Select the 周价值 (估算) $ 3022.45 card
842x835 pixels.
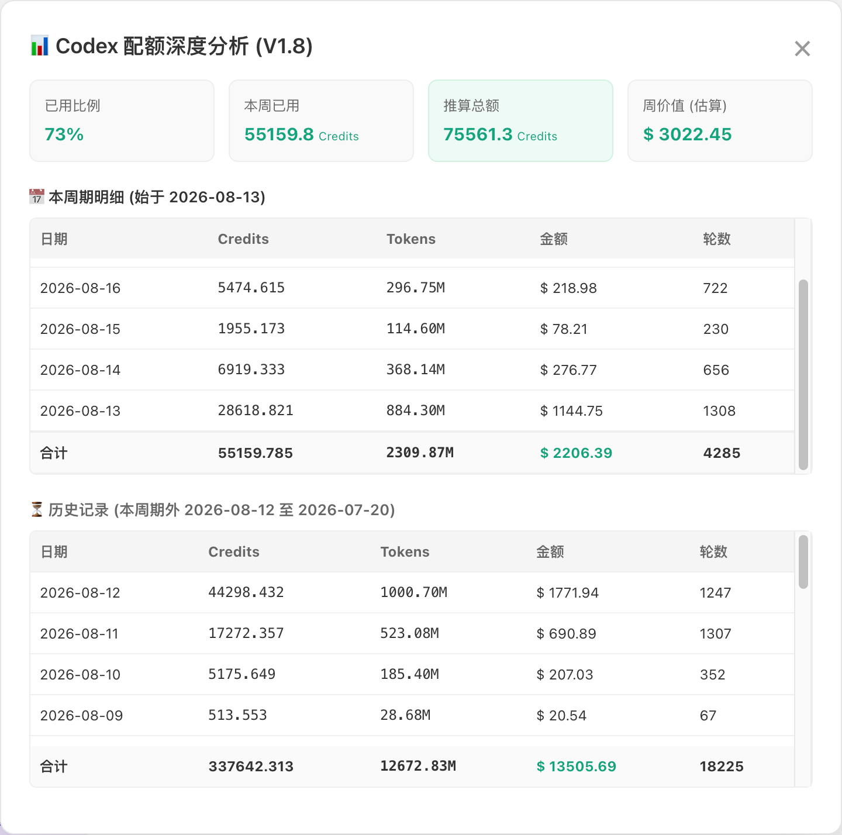point(720,120)
